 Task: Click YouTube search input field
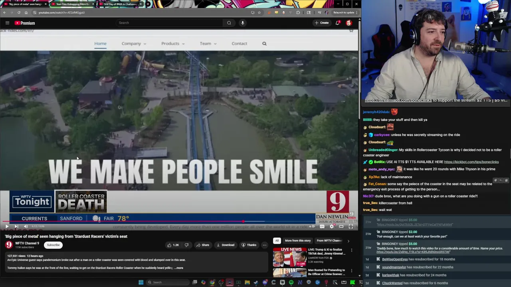click(x=169, y=23)
